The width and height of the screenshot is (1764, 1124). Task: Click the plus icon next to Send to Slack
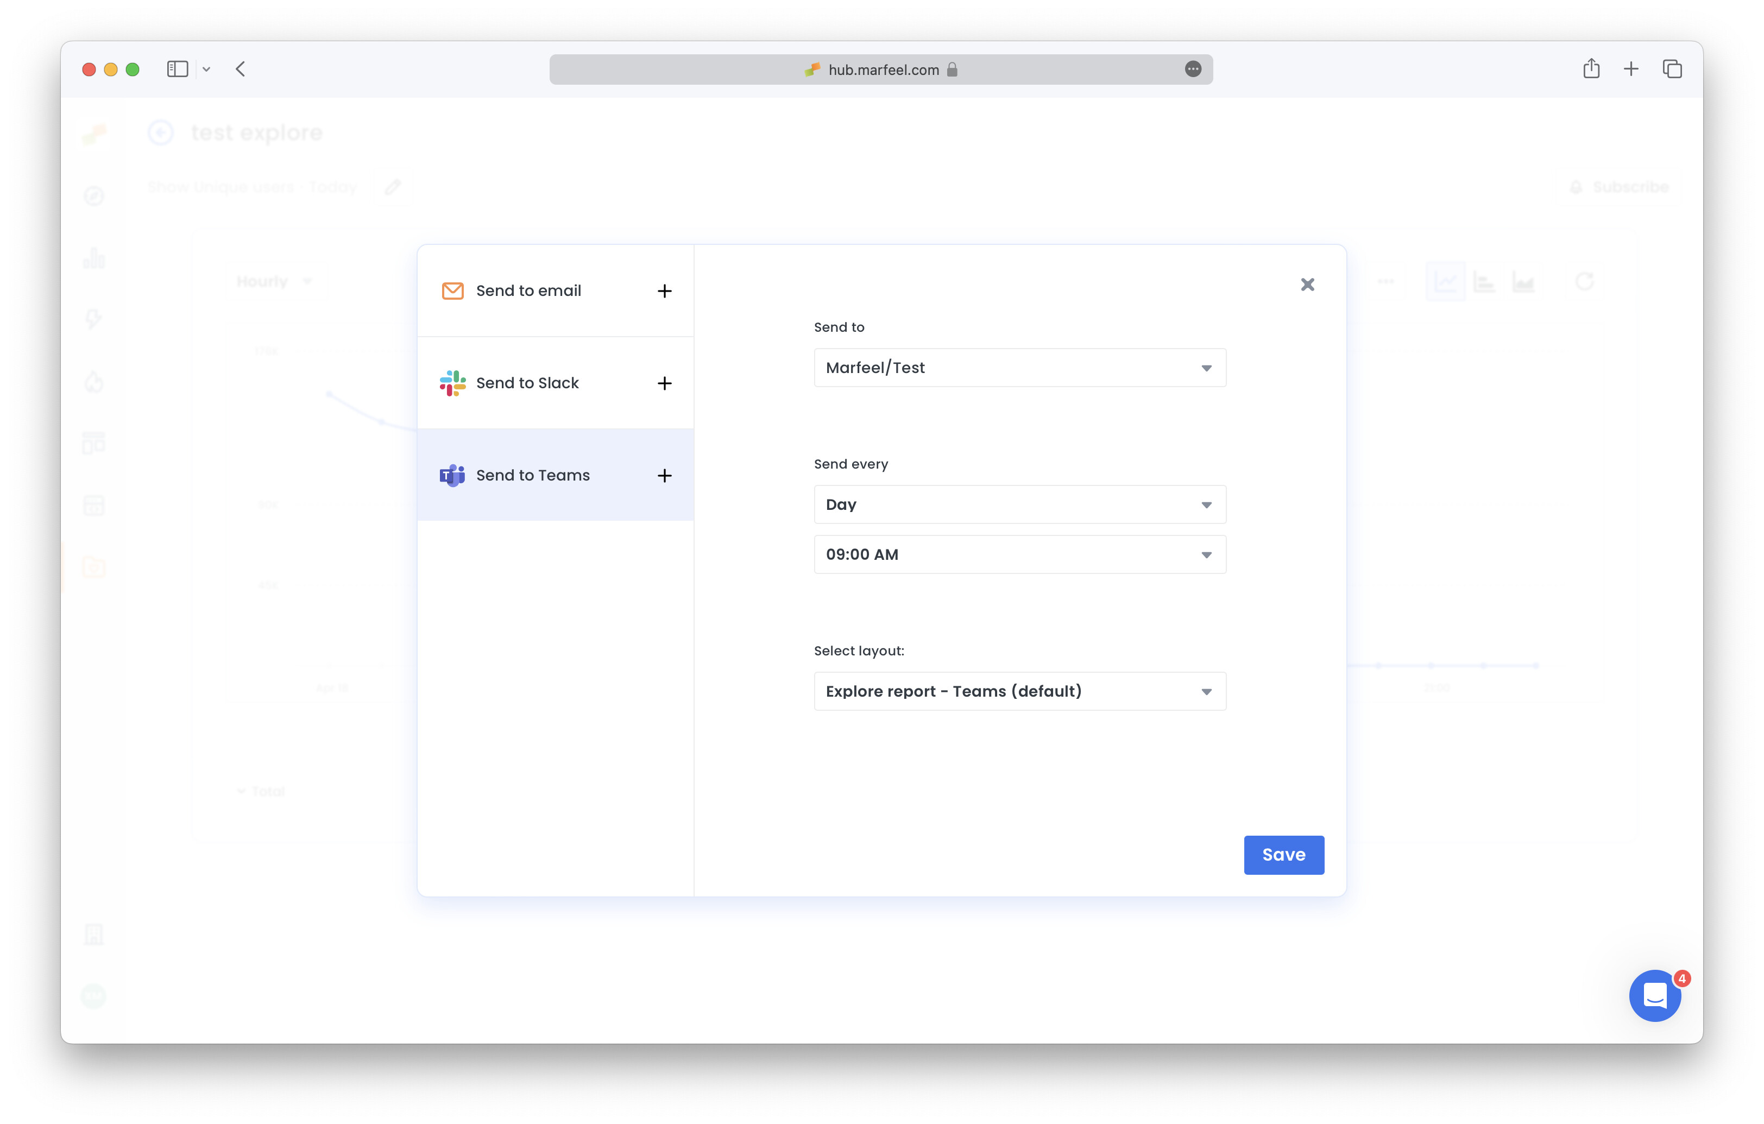tap(664, 383)
